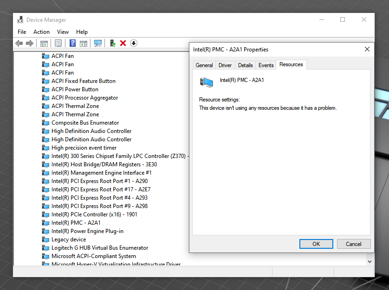
Task: Click Update device driver toolbar icon
Action: (x=113, y=44)
